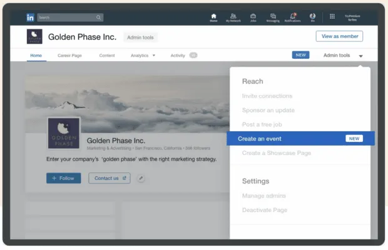Select the Home tab
The height and width of the screenshot is (250, 388).
pos(36,56)
